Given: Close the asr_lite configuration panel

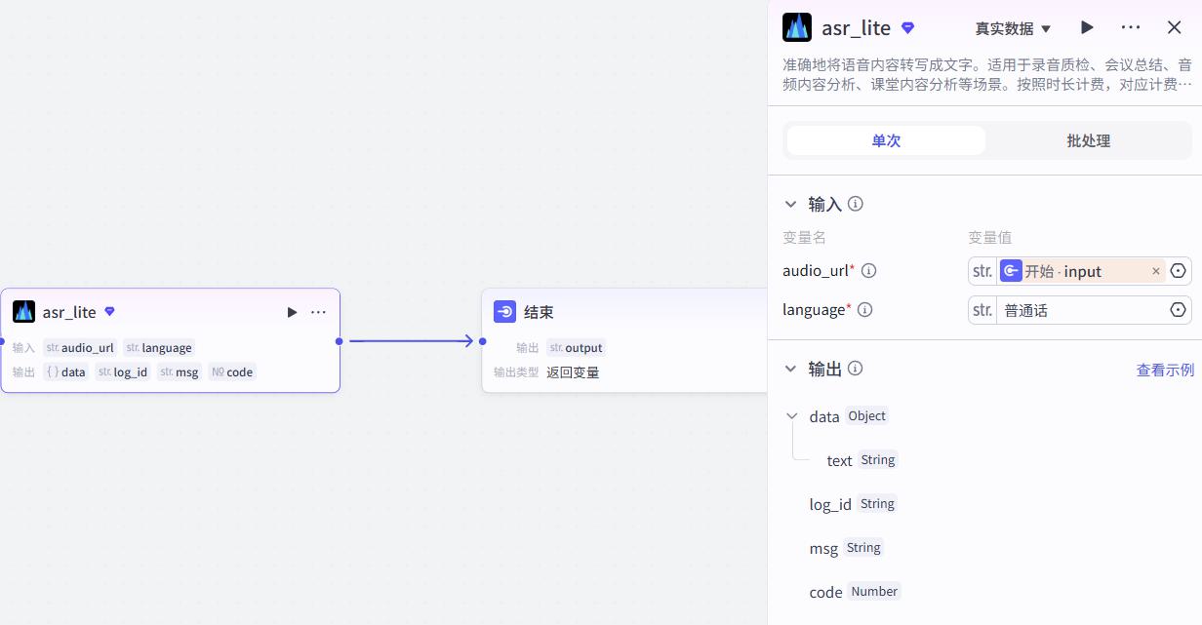Looking at the screenshot, I should tap(1174, 27).
